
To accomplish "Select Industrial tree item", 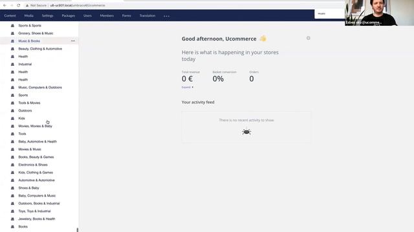I will 25,64.
